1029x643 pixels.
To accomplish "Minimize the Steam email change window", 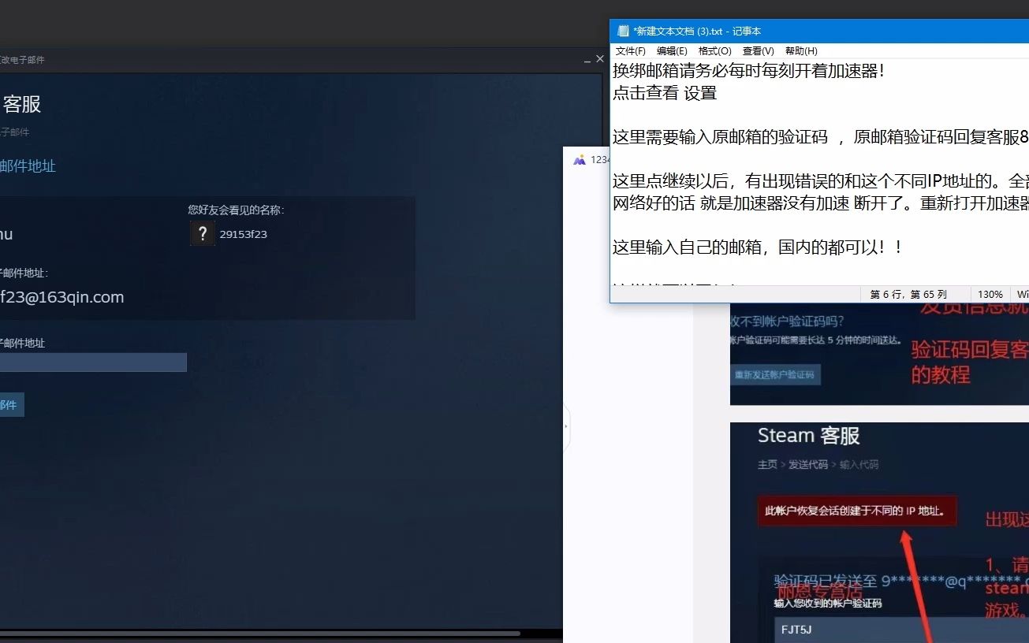I will (587, 60).
